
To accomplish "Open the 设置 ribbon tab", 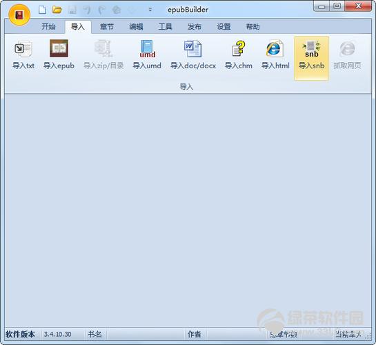I will 224,27.
